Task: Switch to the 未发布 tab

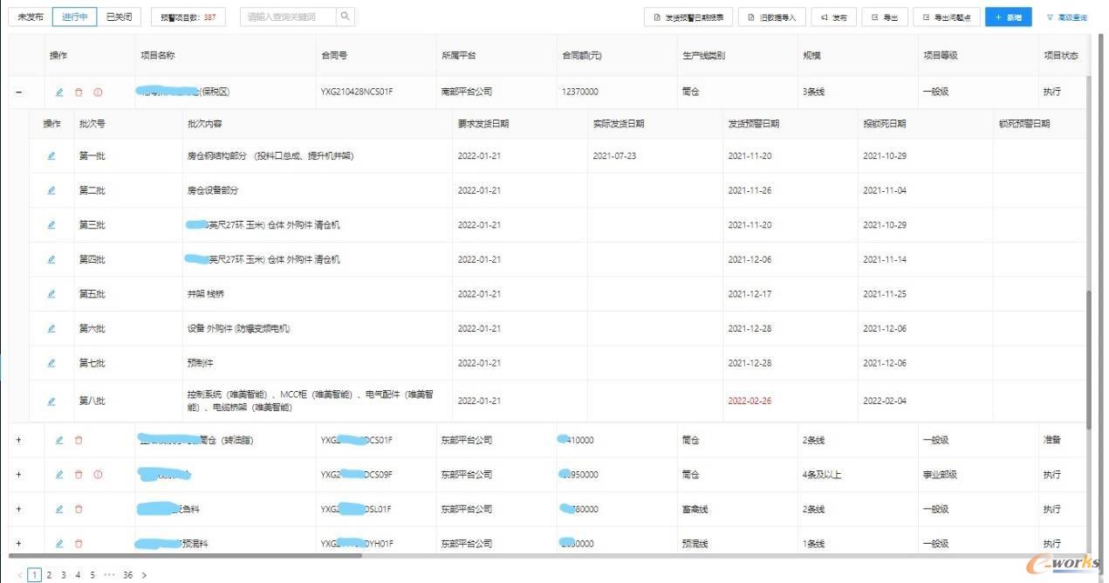Action: pyautogui.click(x=31, y=17)
